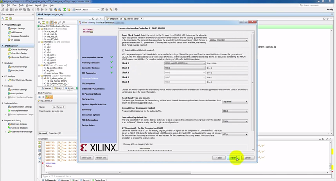
Task: Click the pause icon in Tcl Console sidebar
Action: (40, 151)
